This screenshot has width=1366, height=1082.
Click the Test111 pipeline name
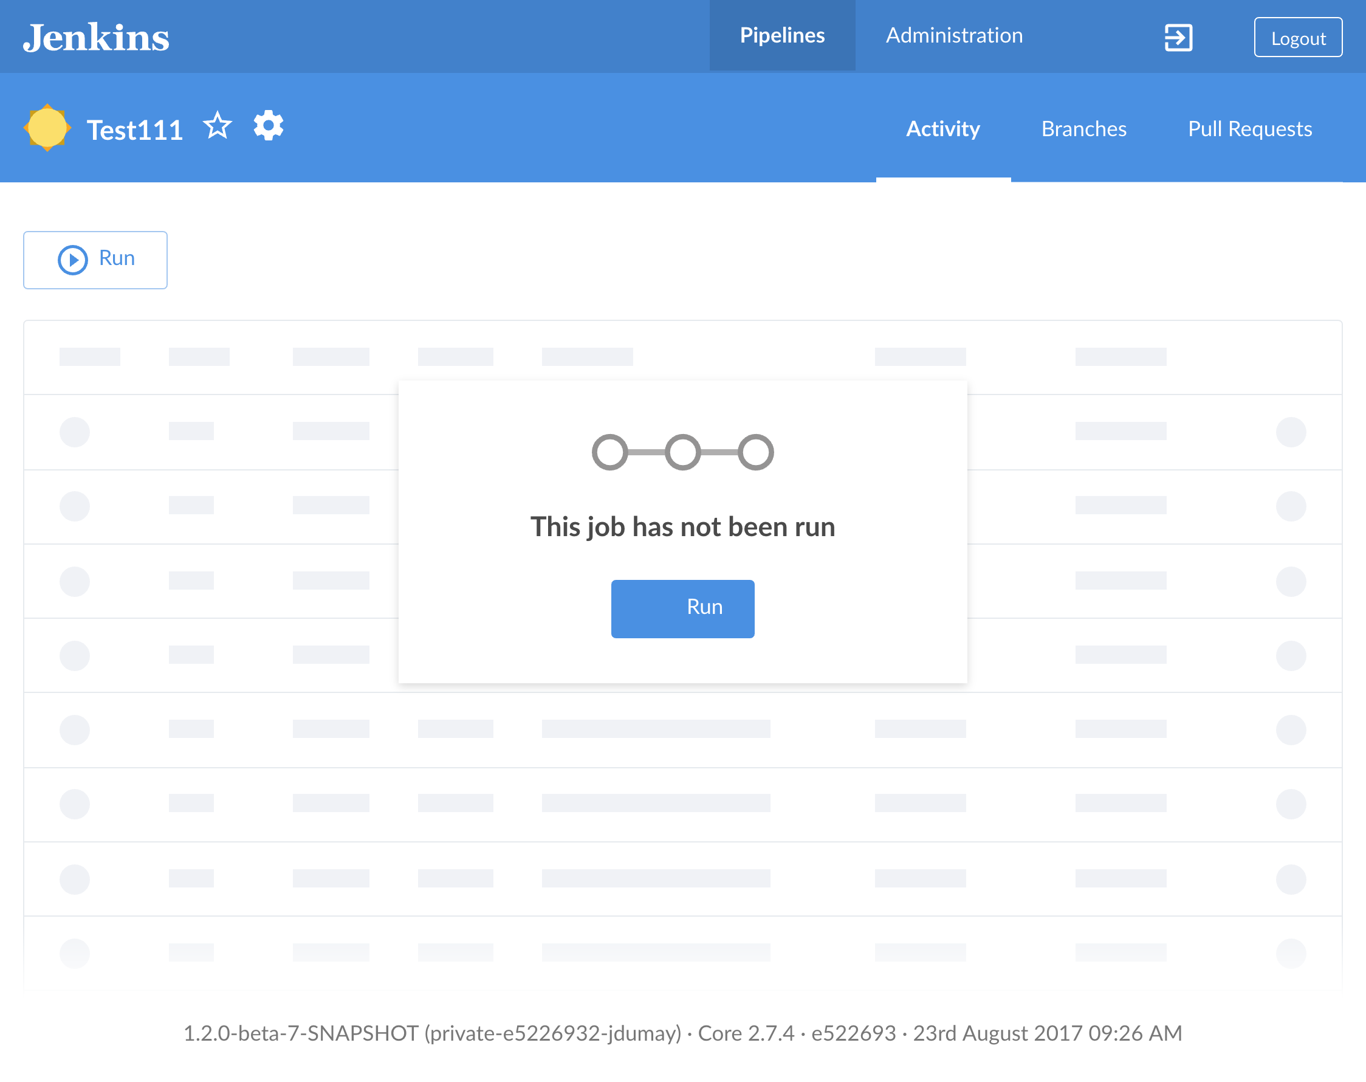[x=135, y=130]
